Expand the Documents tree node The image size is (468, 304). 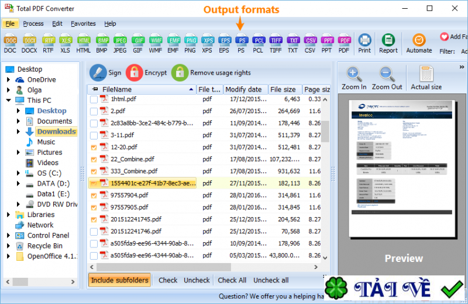pyautogui.click(x=18, y=121)
